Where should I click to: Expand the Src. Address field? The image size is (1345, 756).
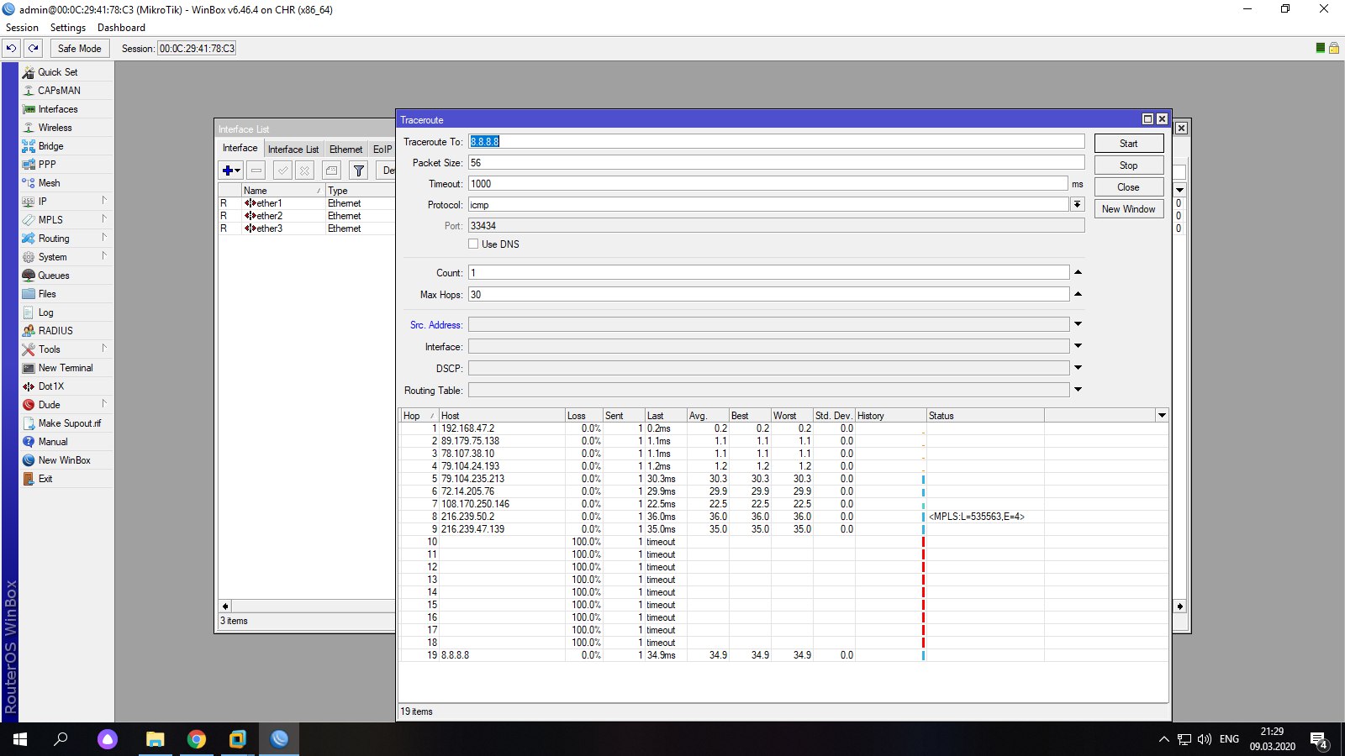1078,325
